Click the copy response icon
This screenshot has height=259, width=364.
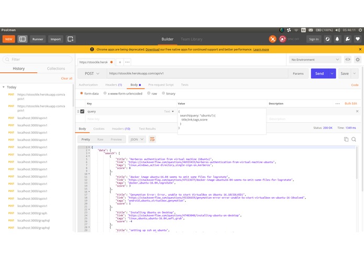click(346, 139)
